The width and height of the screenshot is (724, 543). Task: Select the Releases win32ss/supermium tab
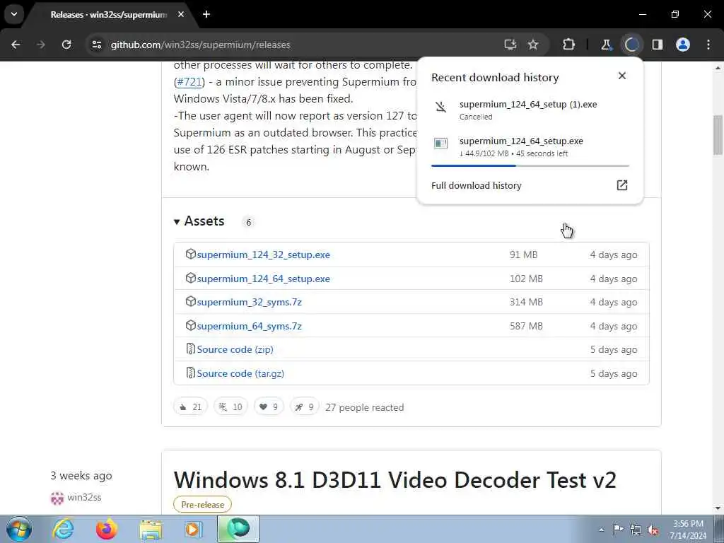coord(108,15)
